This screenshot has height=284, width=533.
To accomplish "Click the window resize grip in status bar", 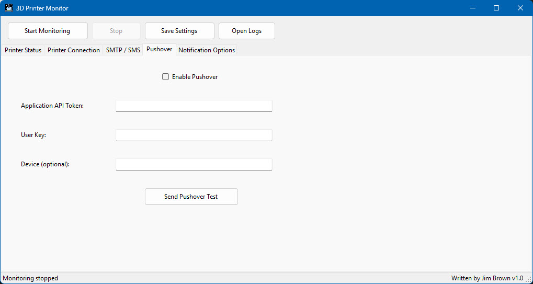I will coord(529,279).
